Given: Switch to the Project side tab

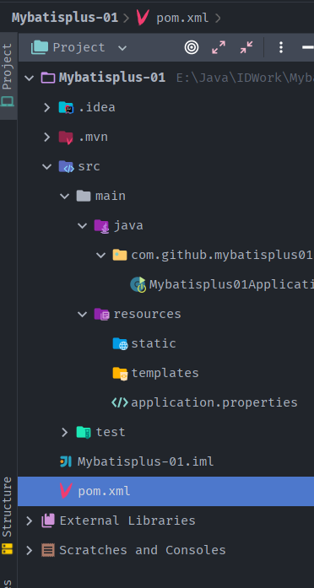Looking at the screenshot, I should tap(8, 75).
